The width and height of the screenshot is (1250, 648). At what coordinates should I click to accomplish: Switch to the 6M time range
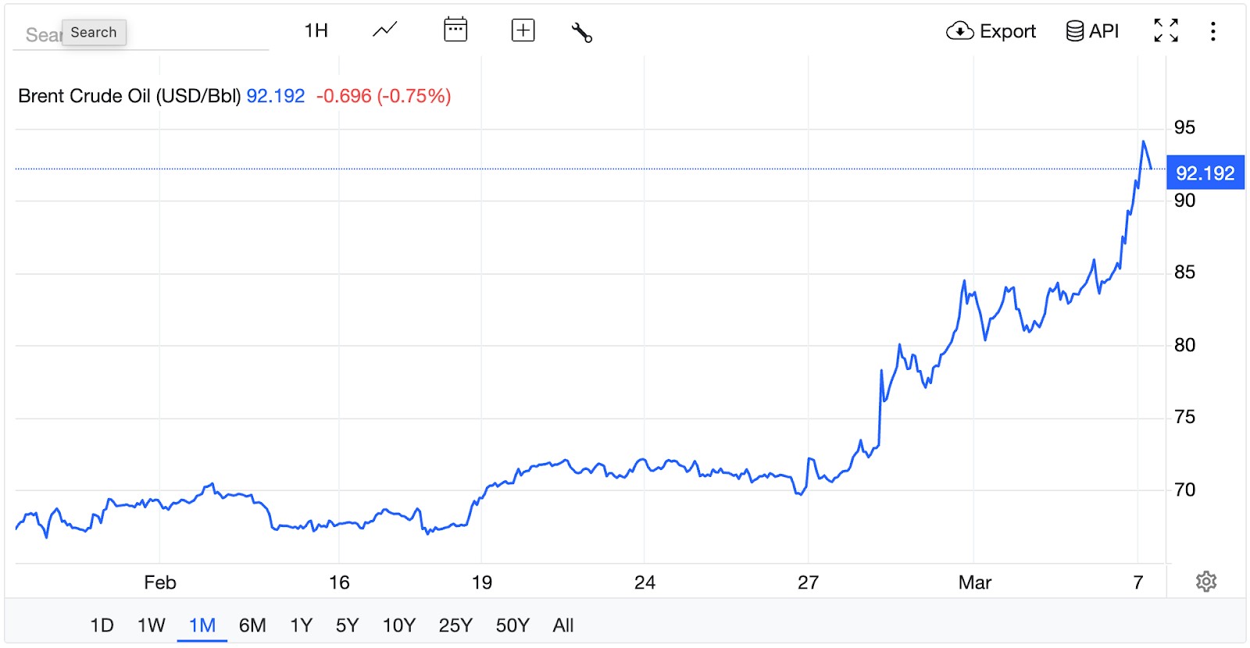pos(252,625)
